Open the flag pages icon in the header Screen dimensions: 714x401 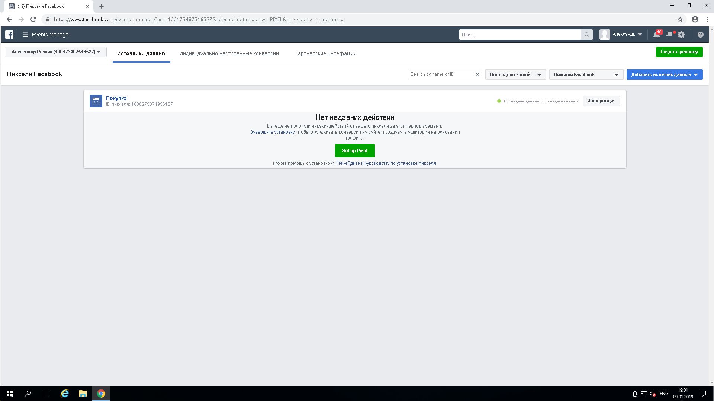point(669,35)
